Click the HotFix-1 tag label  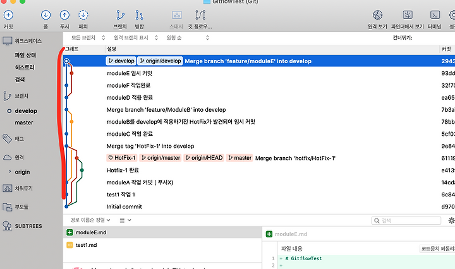[122, 158]
